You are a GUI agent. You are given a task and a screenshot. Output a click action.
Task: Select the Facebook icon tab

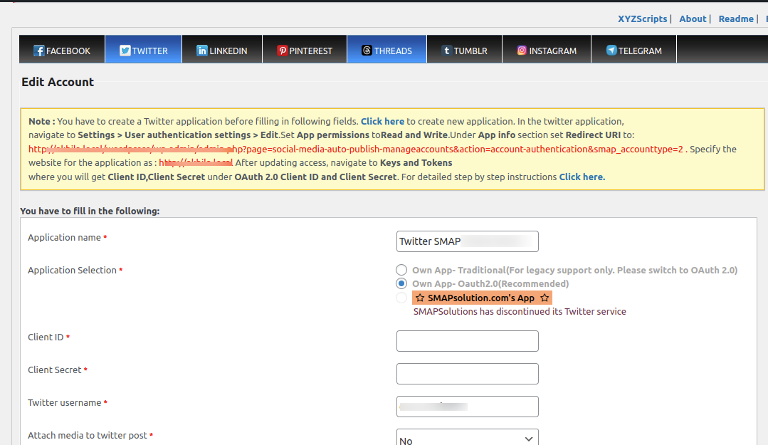[x=38, y=50]
